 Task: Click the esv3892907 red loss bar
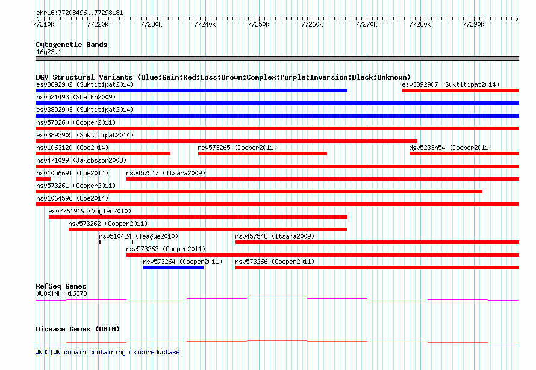click(461, 90)
